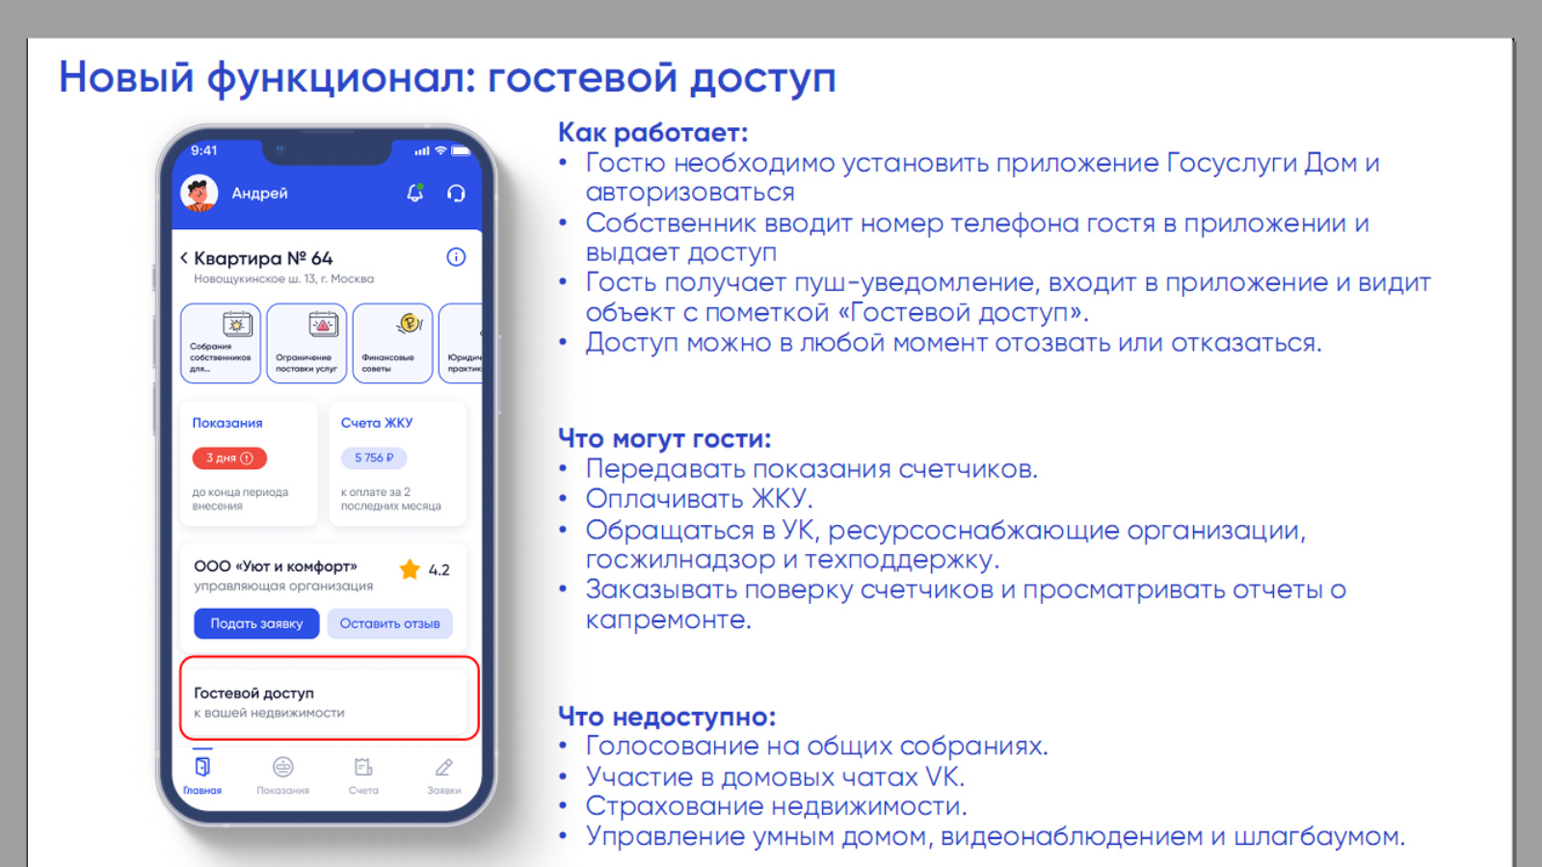1542x867 pixels.
Task: Open support via the headset icon
Action: click(x=456, y=194)
